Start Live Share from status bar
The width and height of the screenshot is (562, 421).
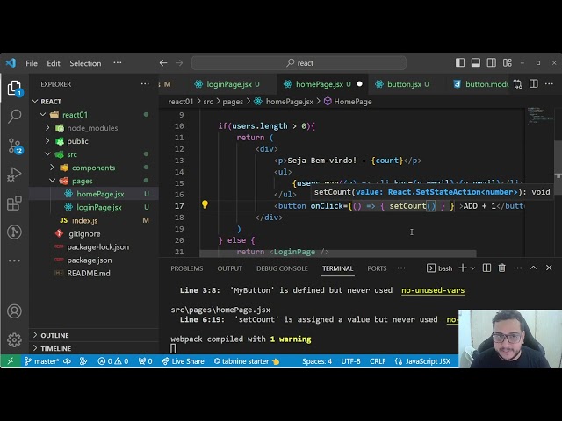[183, 361]
